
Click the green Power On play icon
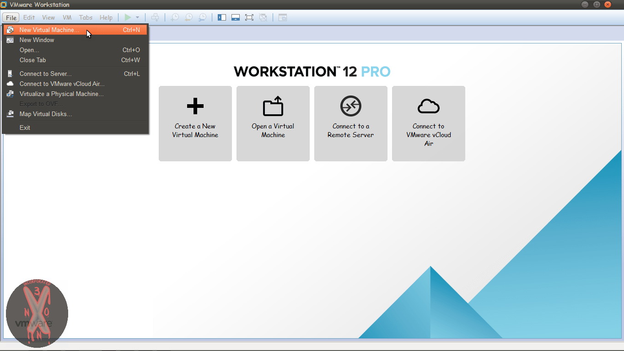tap(128, 17)
